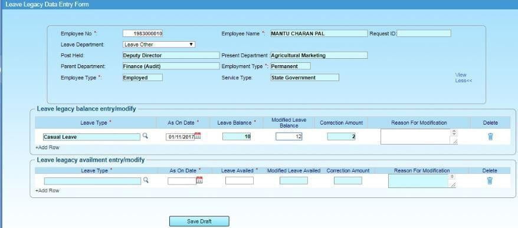Click the Request ID field
Screen dimensions: 518x228
point(424,33)
